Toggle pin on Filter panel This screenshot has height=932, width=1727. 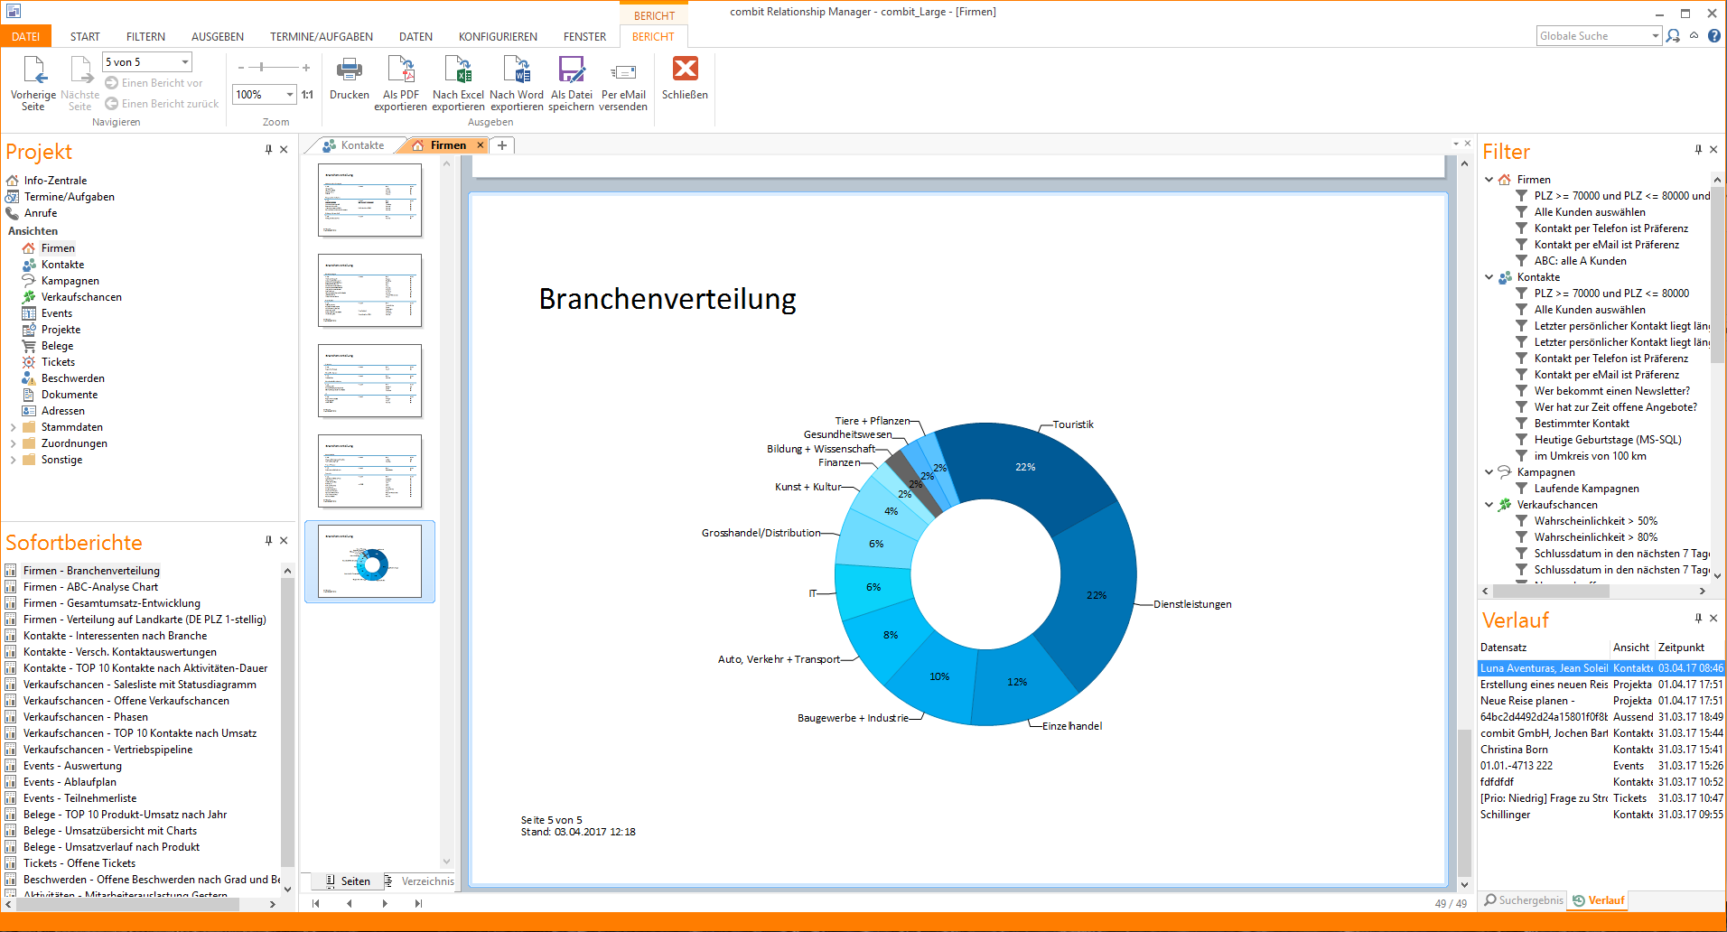1698,150
